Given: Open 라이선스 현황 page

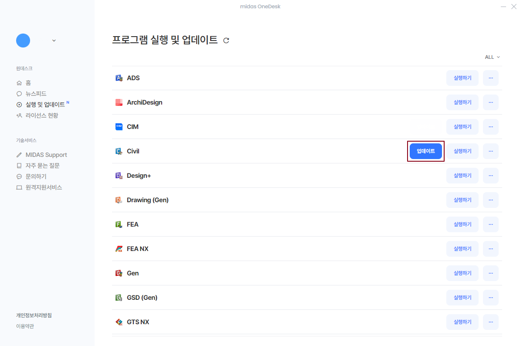Looking at the screenshot, I should (42, 115).
